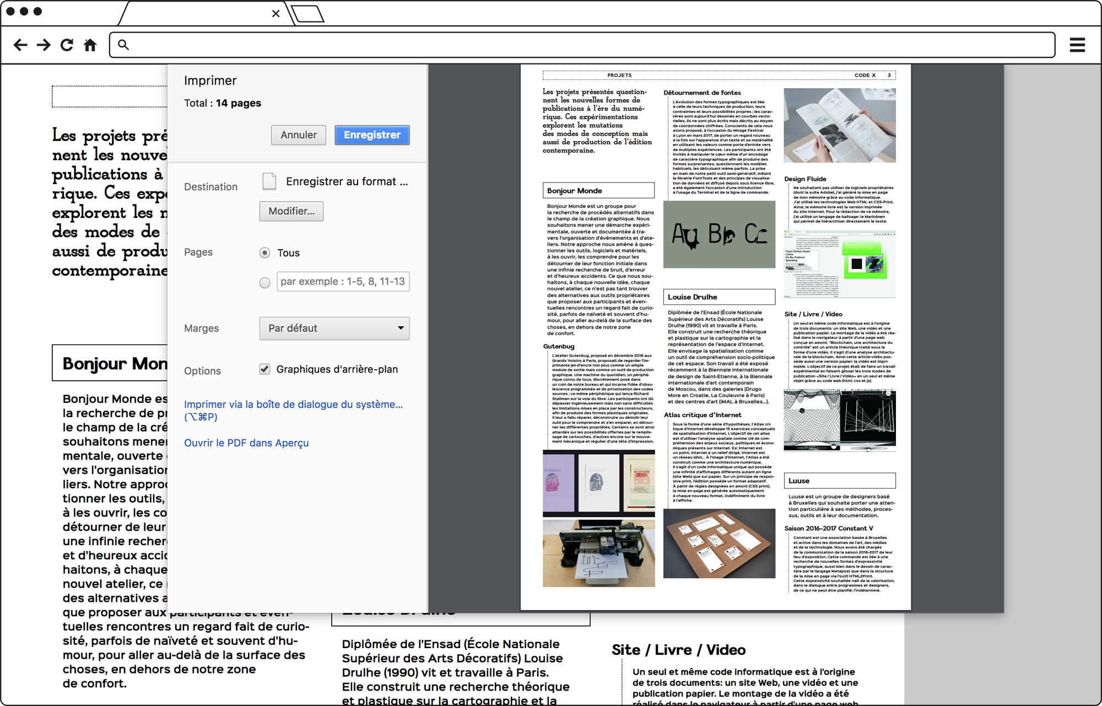This screenshot has width=1102, height=706.
Task: Click the Design Fluide heading in preview
Action: [x=805, y=179]
